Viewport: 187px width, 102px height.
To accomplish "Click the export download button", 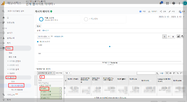I will click(x=153, y=11).
